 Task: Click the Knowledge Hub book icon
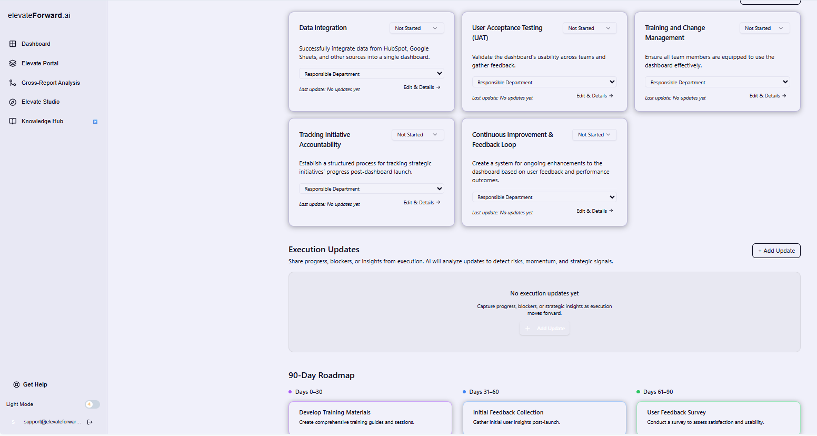pyautogui.click(x=13, y=121)
